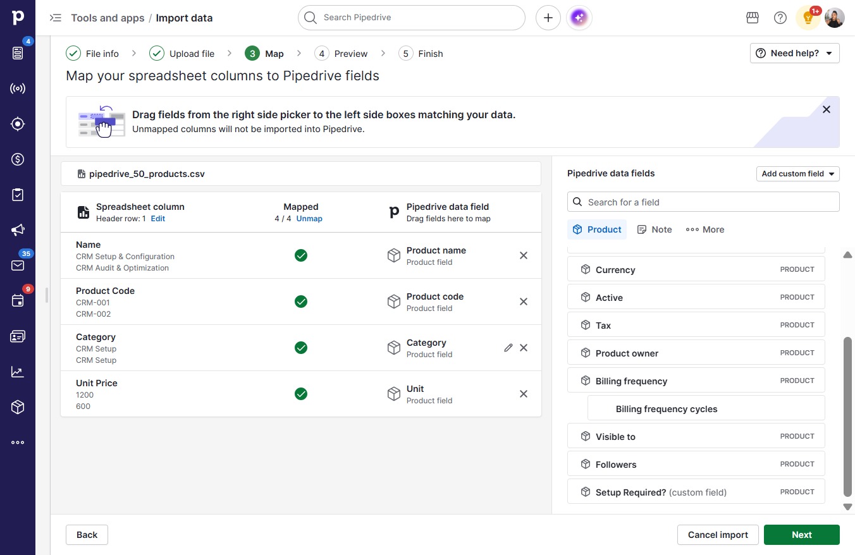Focus the Search Pipedrive box

click(x=411, y=18)
